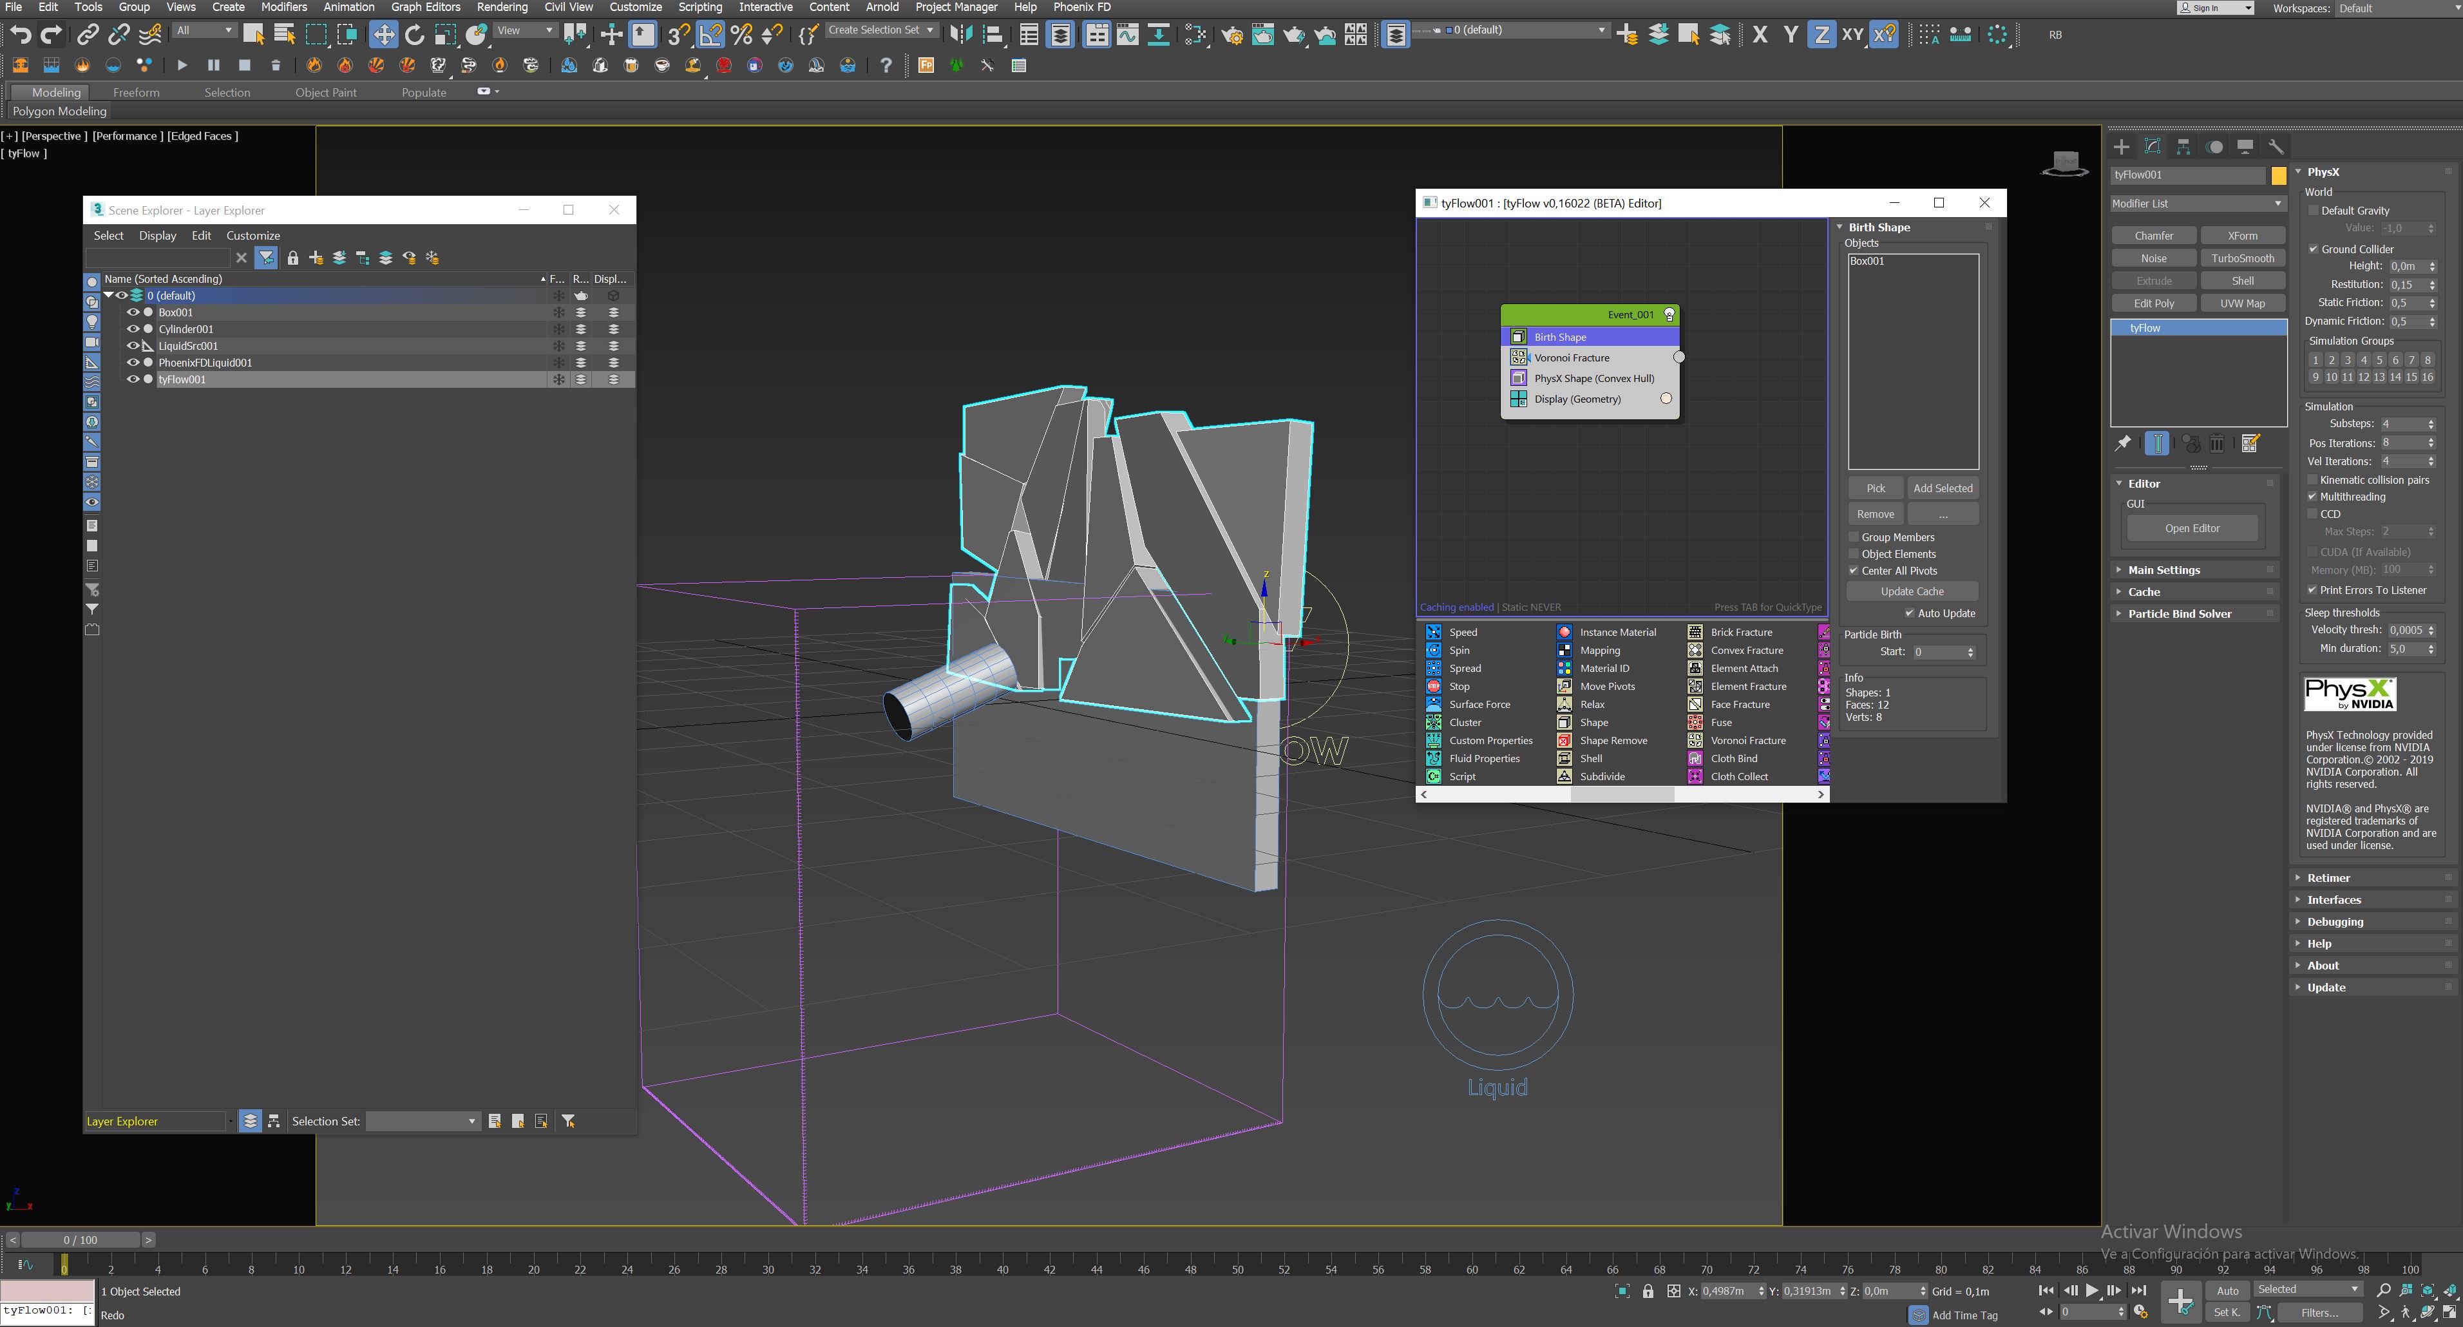This screenshot has height=1327, width=2463.
Task: Open the Hierarchy command panel tab
Action: (x=2183, y=146)
